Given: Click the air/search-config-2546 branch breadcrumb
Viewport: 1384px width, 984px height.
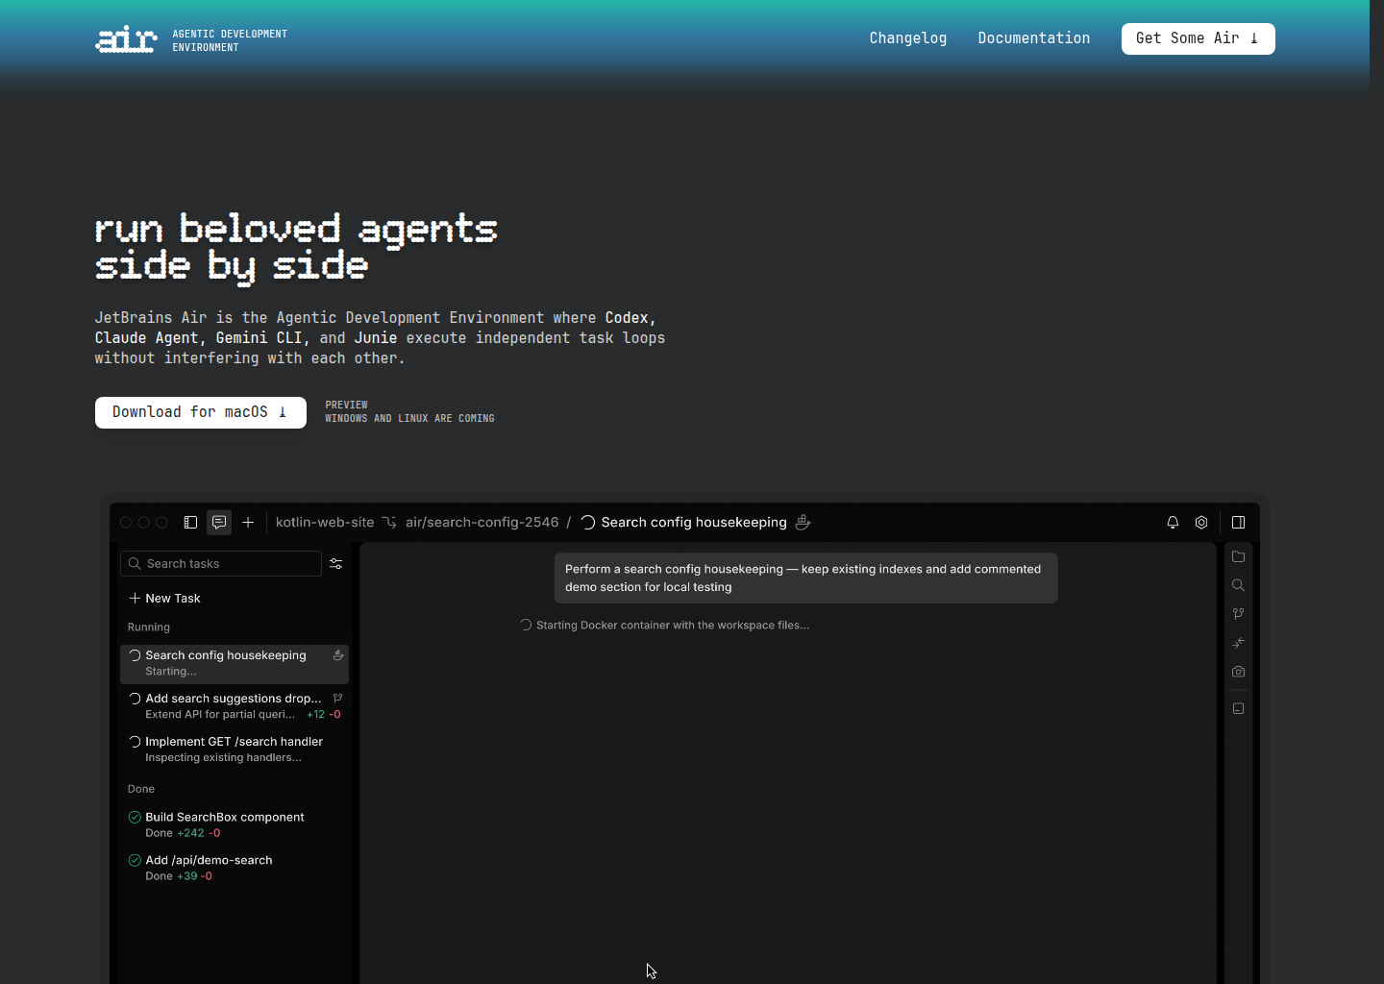Looking at the screenshot, I should [482, 523].
